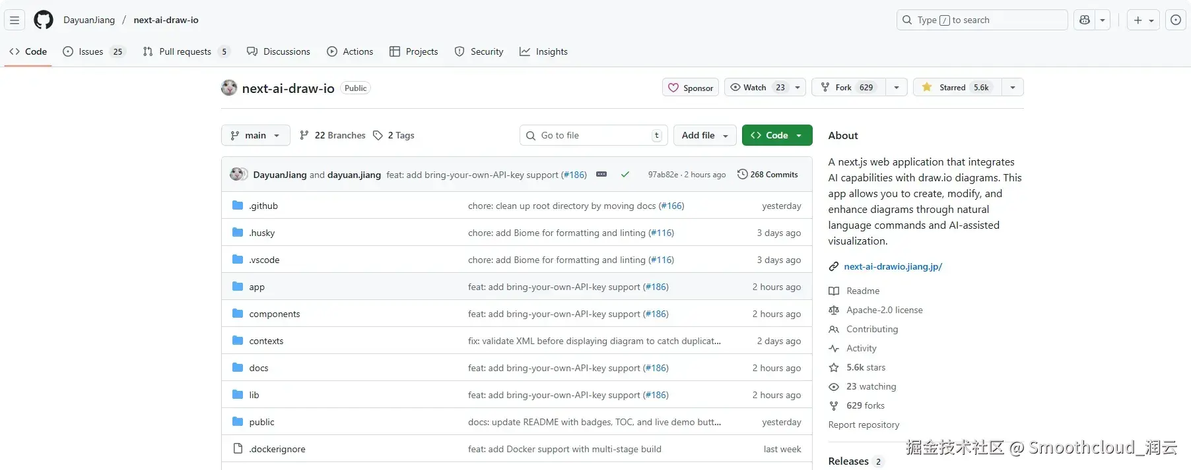The height and width of the screenshot is (470, 1191).
Task: Click the contexts folder icon
Action: pyautogui.click(x=238, y=341)
